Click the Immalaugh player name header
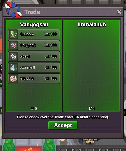 [92, 25]
